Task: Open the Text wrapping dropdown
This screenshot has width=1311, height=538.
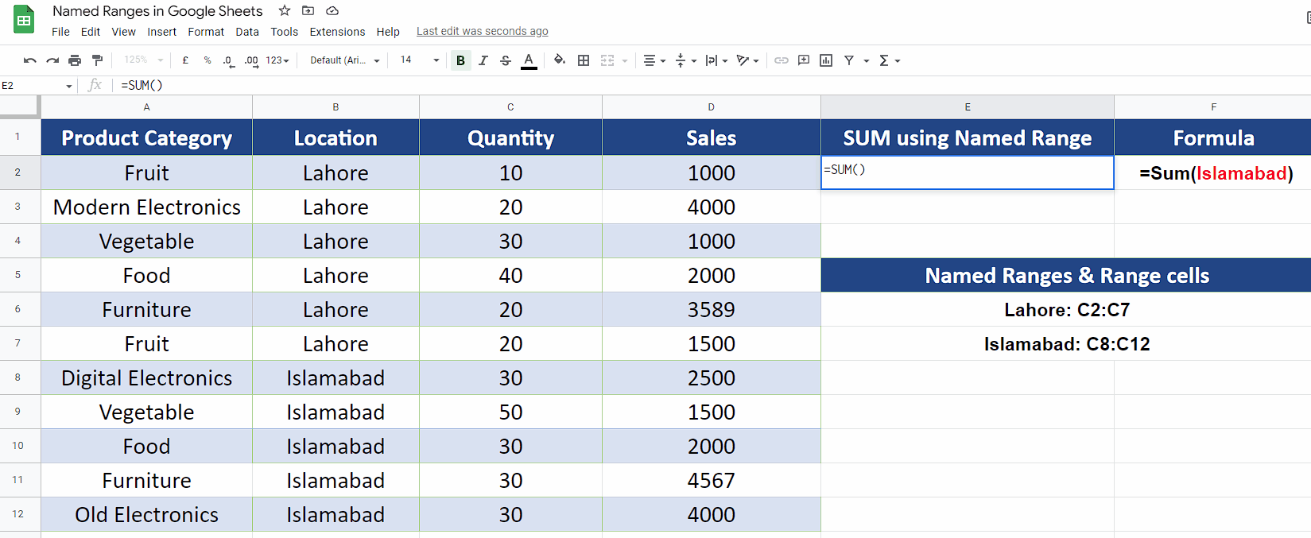Action: point(716,60)
